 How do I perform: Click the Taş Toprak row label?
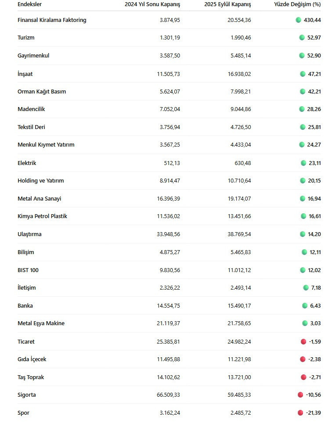click(x=31, y=377)
